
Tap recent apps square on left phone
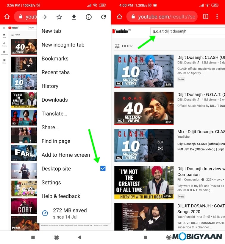tap(33, 237)
